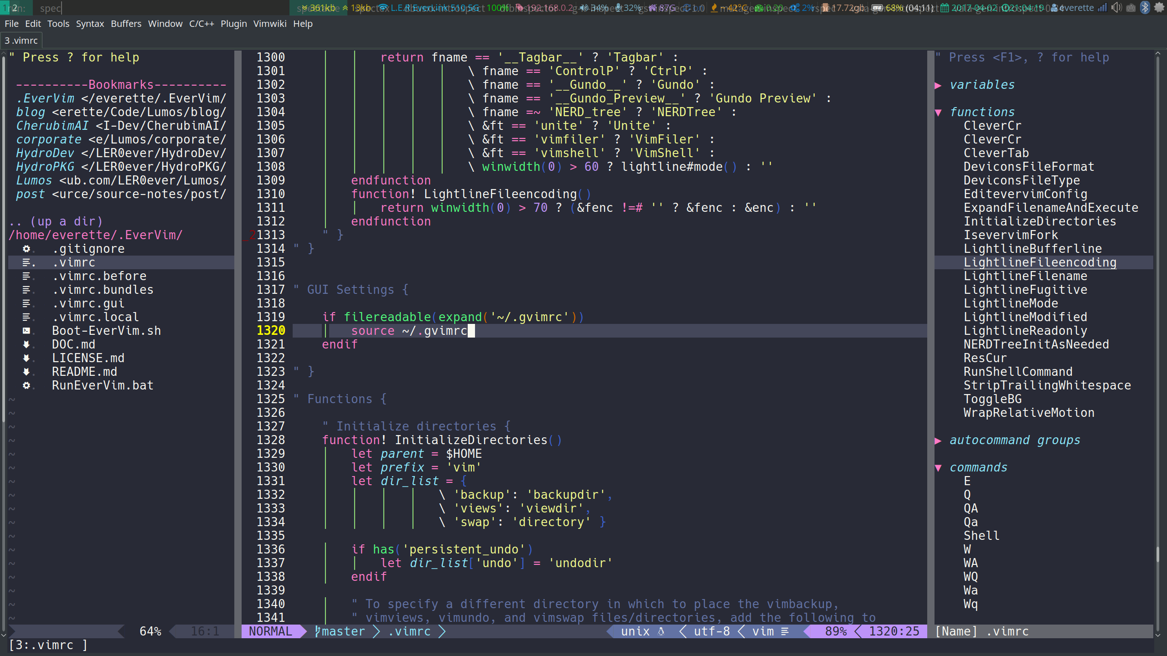Screen dimensions: 1167x656
Task: Collapse the commands section in Tagbar
Action: click(938, 468)
